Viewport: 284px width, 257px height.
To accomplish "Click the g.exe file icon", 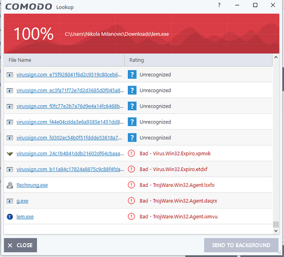I will point(10,201).
